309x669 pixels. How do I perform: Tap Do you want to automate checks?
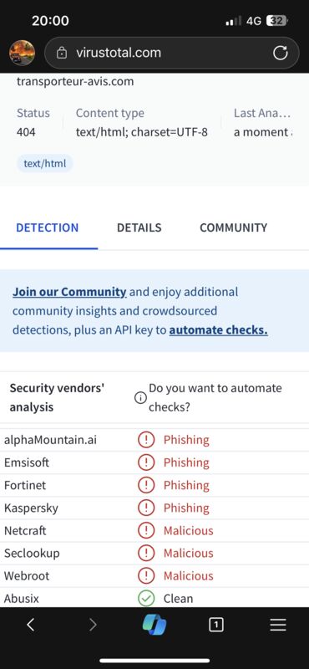215,398
